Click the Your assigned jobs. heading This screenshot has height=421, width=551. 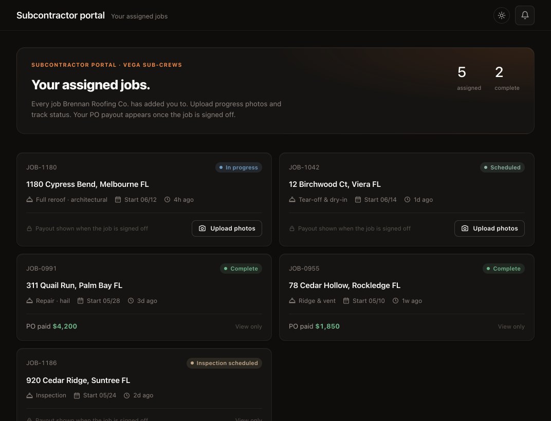point(90,85)
